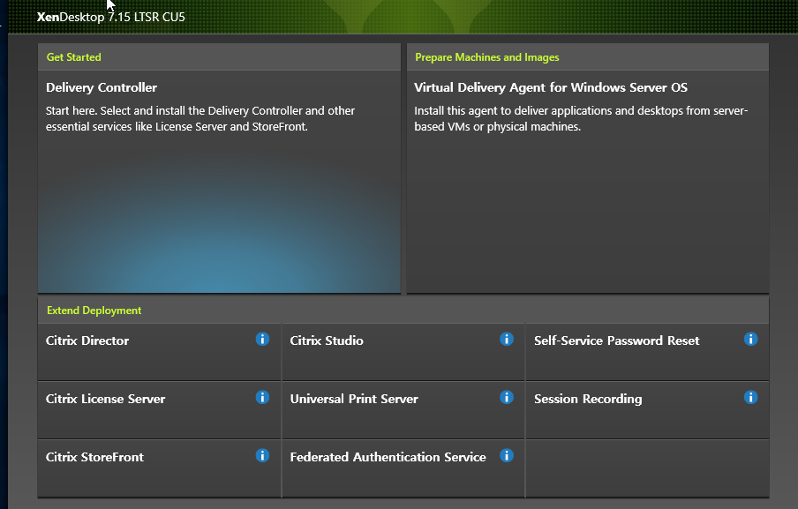This screenshot has height=509, width=798.
Task: View info icon for Citrix StoreFront
Action: 262,455
